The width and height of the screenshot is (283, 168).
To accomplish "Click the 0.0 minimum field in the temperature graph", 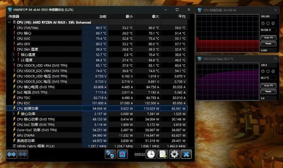I will coord(268,98).
